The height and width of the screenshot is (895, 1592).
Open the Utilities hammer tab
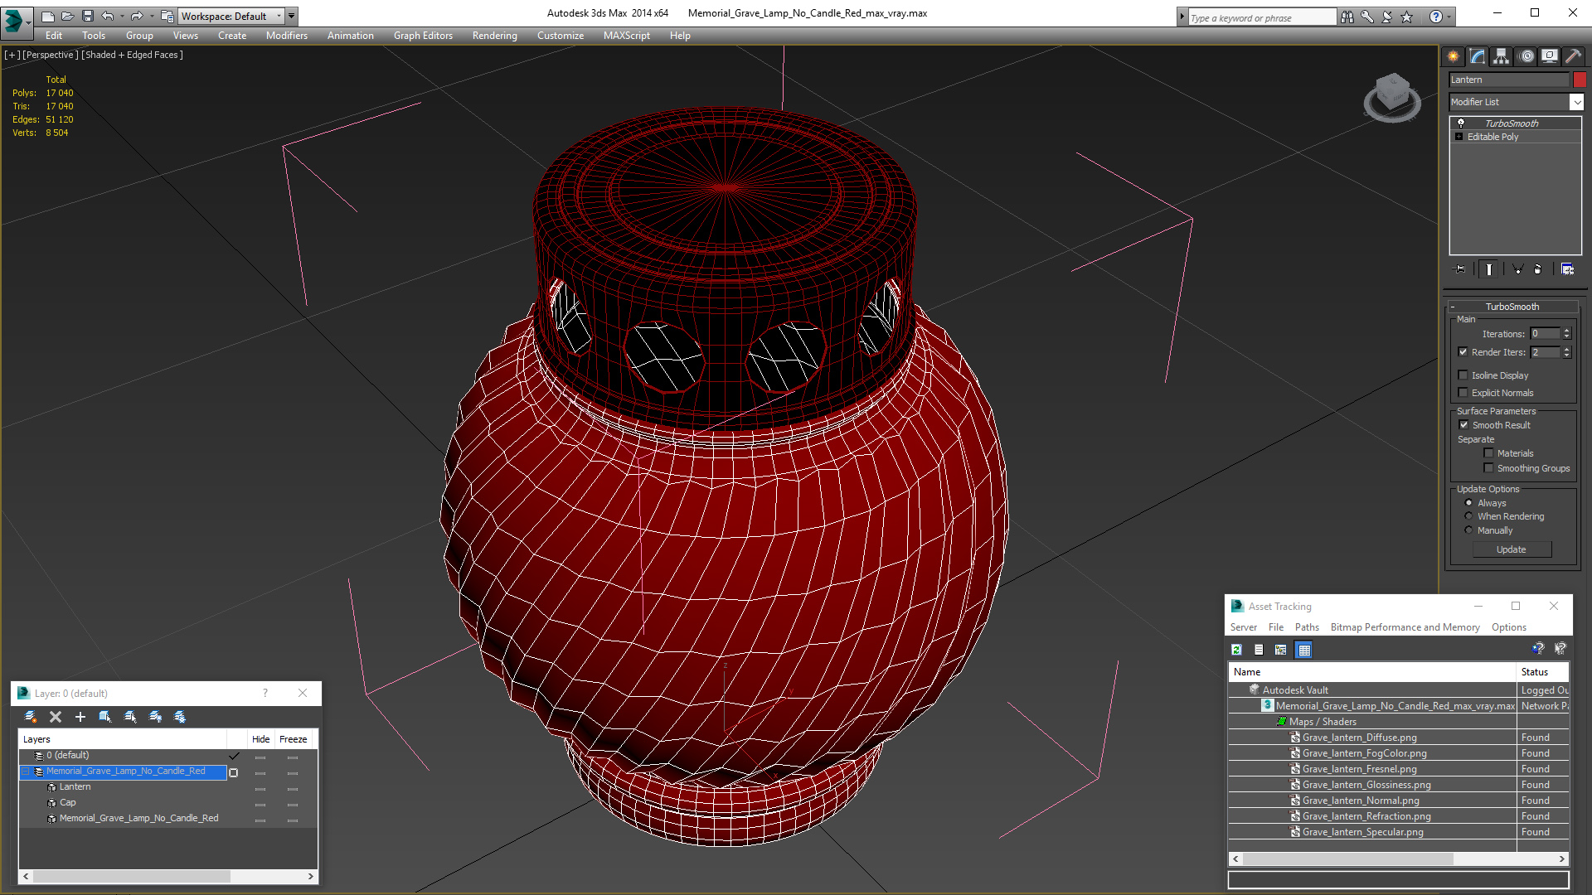(x=1573, y=56)
